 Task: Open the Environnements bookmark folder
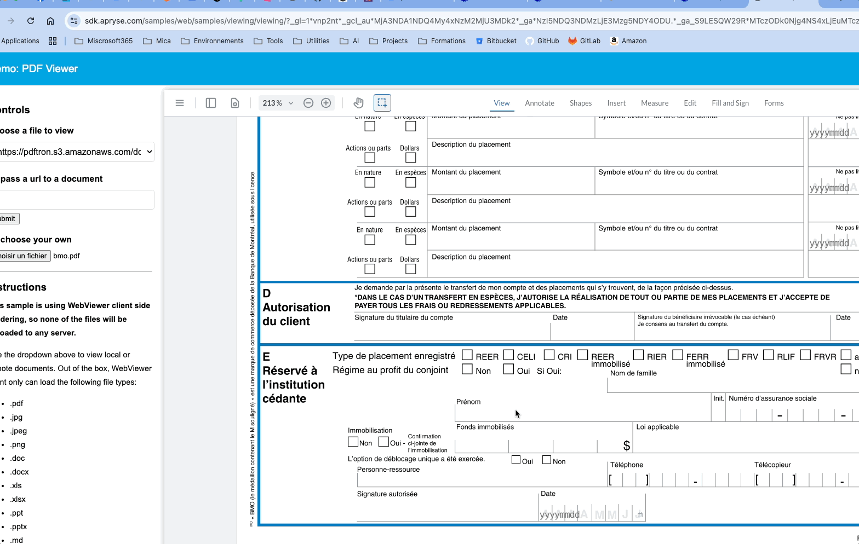pos(212,41)
